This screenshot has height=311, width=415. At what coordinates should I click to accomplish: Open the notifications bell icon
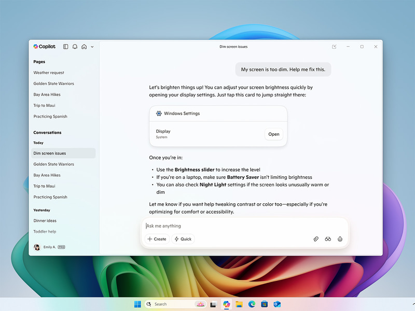(75, 47)
